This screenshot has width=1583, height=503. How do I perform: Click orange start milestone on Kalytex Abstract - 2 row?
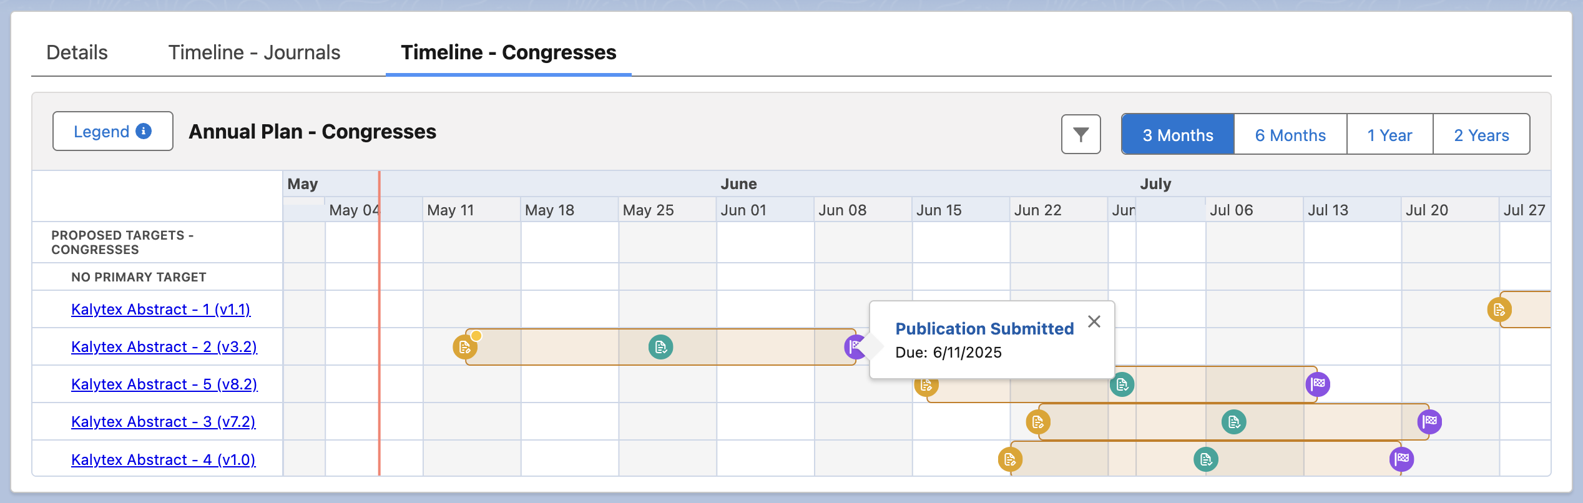pos(464,347)
